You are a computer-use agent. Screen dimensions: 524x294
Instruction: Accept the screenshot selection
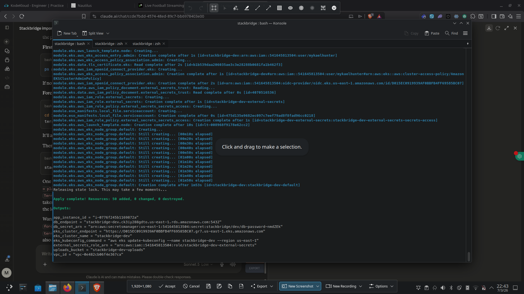tap(167, 286)
